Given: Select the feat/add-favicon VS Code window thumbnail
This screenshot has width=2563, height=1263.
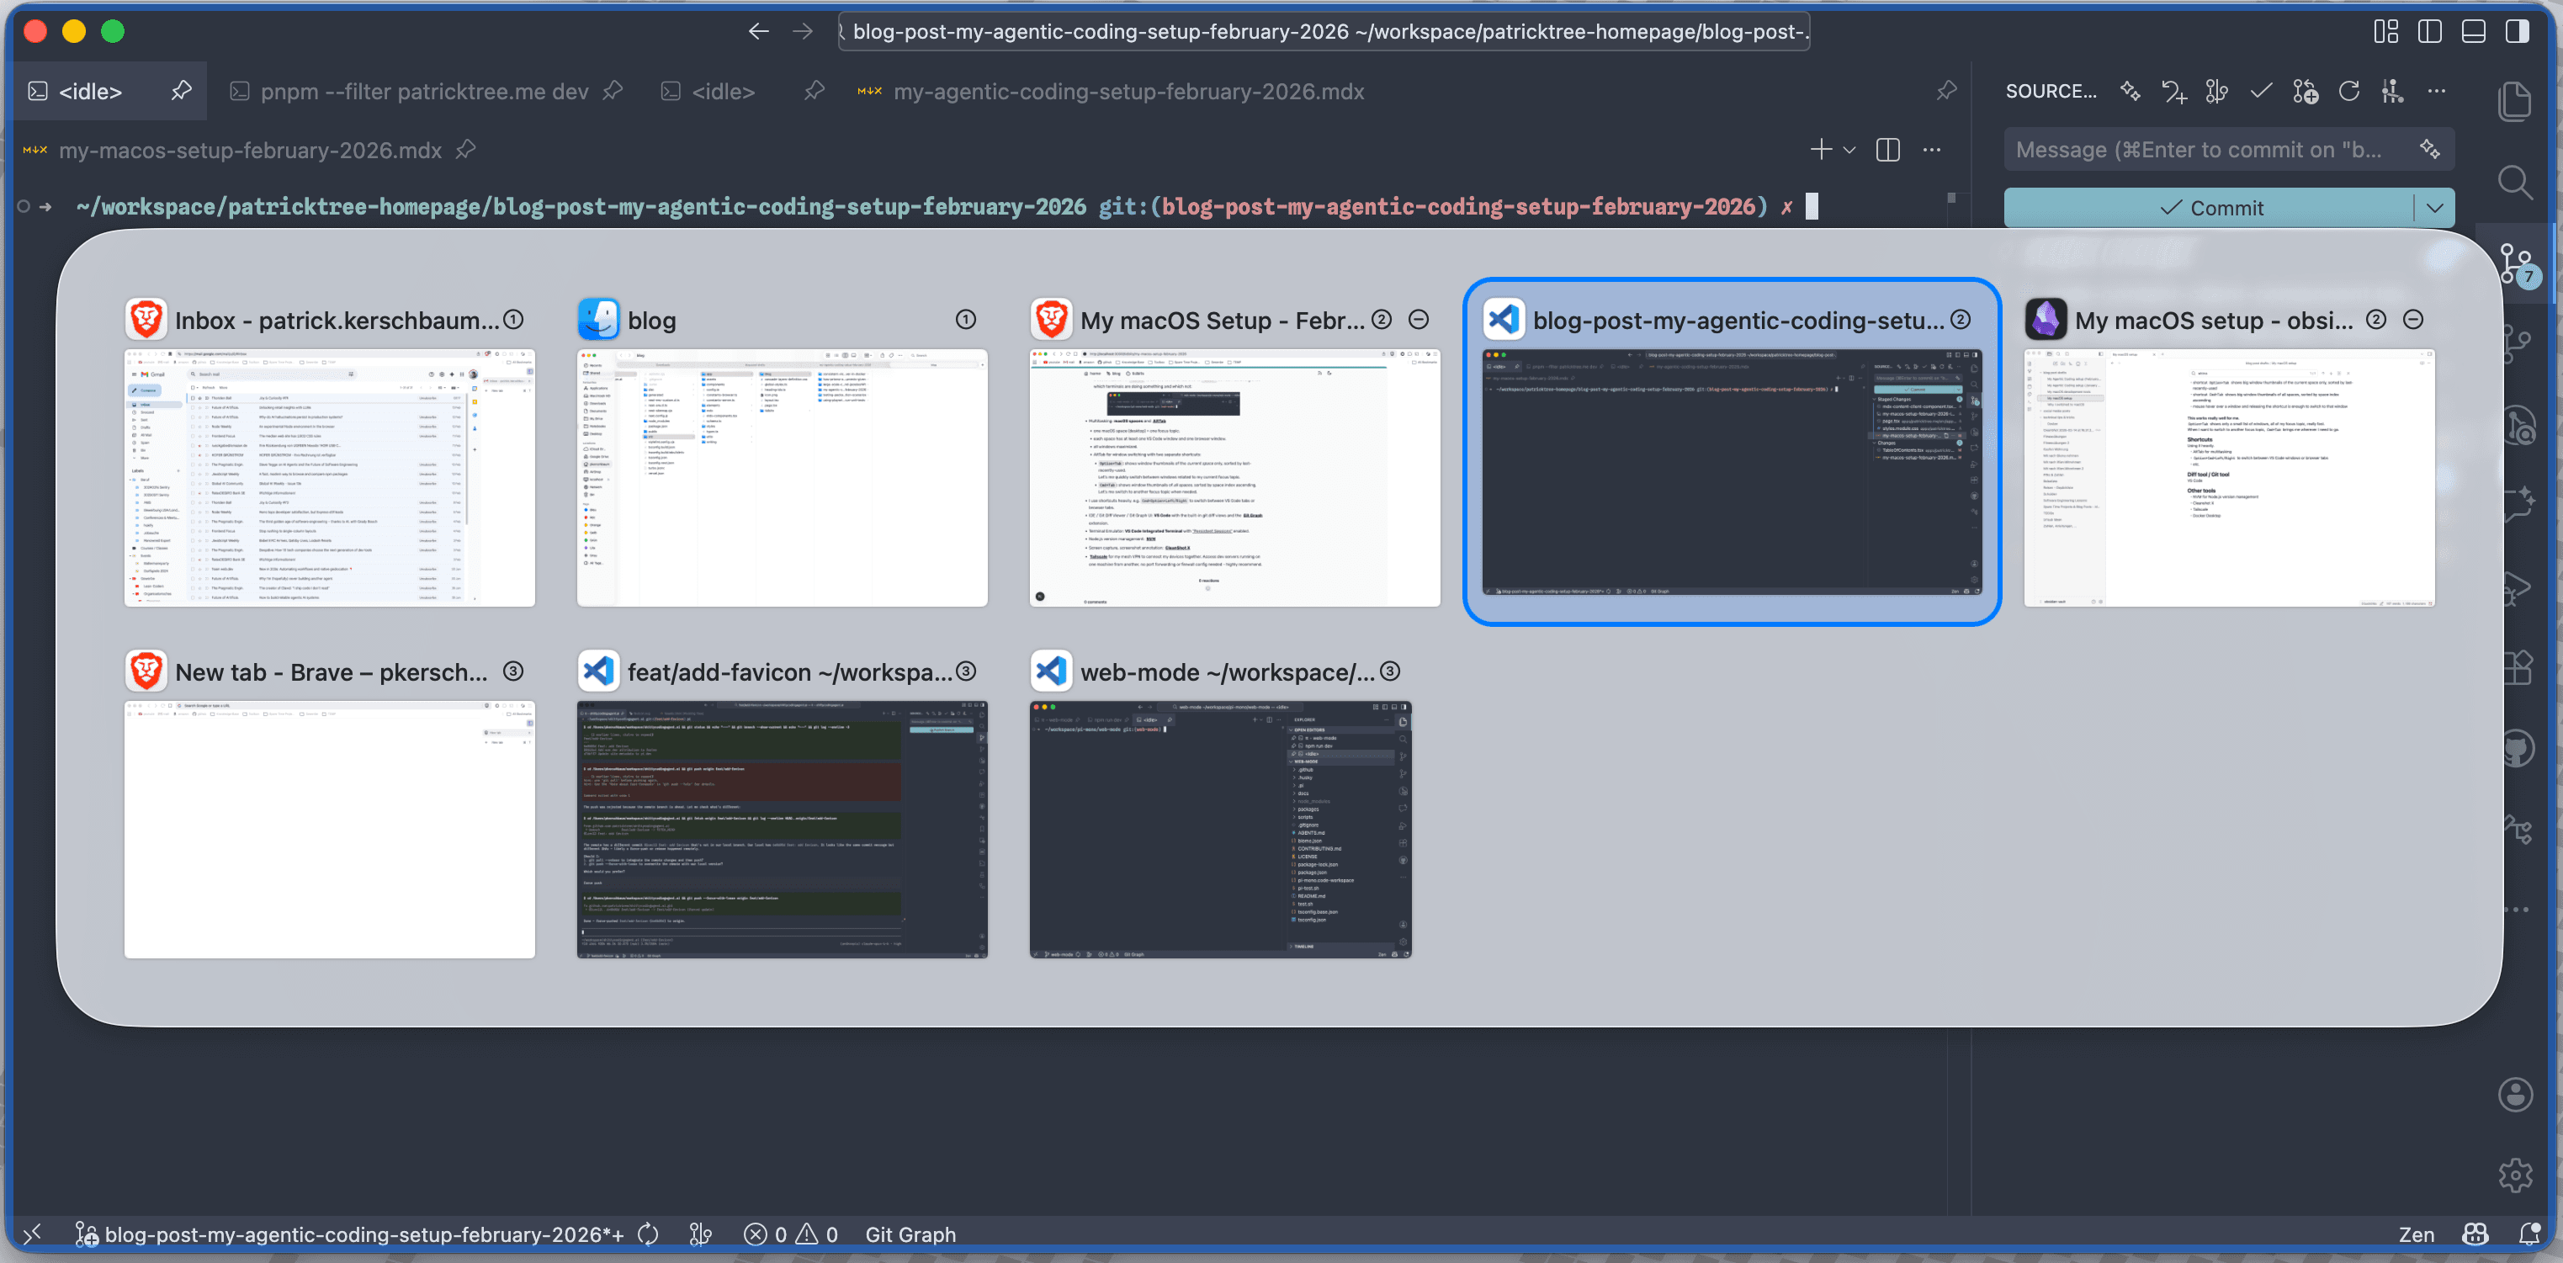Looking at the screenshot, I should tap(782, 829).
